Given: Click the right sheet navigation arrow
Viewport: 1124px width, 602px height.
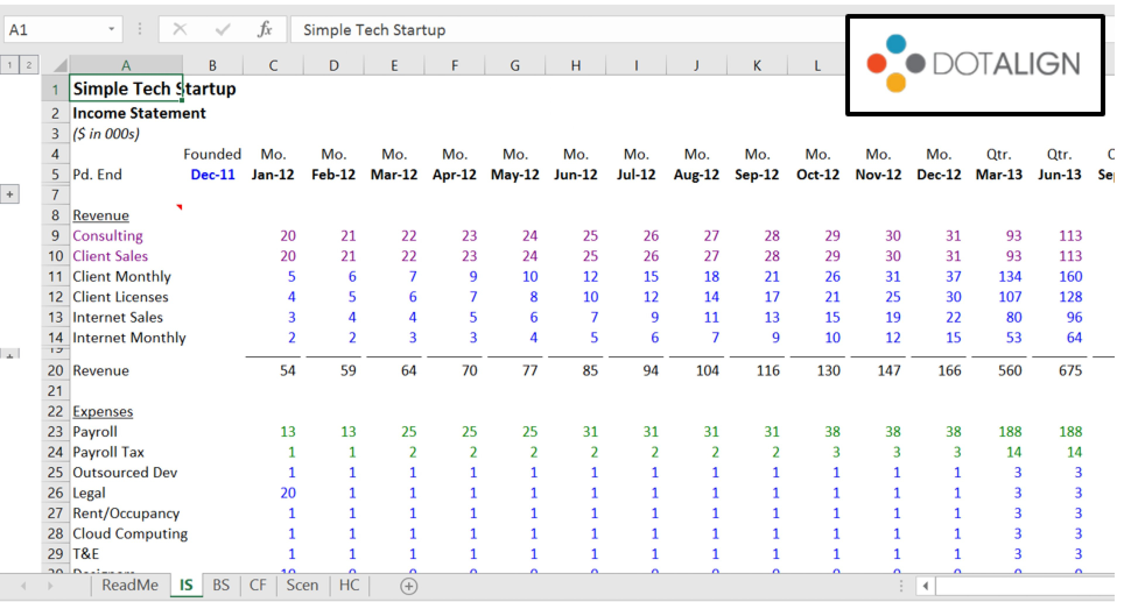Looking at the screenshot, I should pos(50,586).
